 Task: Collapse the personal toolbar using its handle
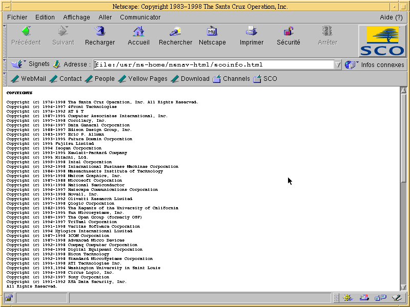[x=5, y=79]
